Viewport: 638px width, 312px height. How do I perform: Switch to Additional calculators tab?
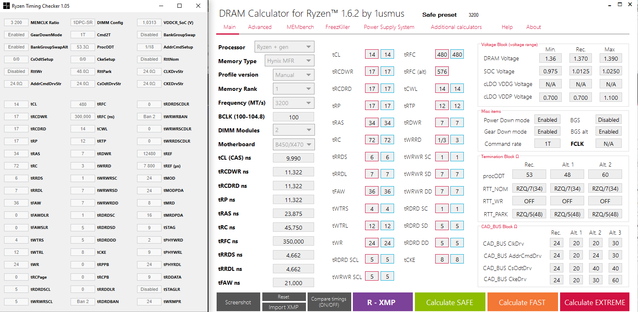tap(456, 27)
